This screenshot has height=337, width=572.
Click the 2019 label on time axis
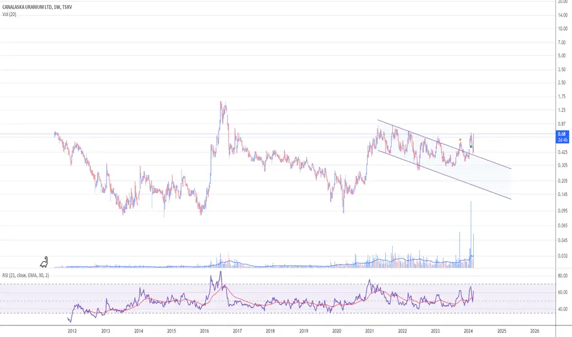point(304,331)
